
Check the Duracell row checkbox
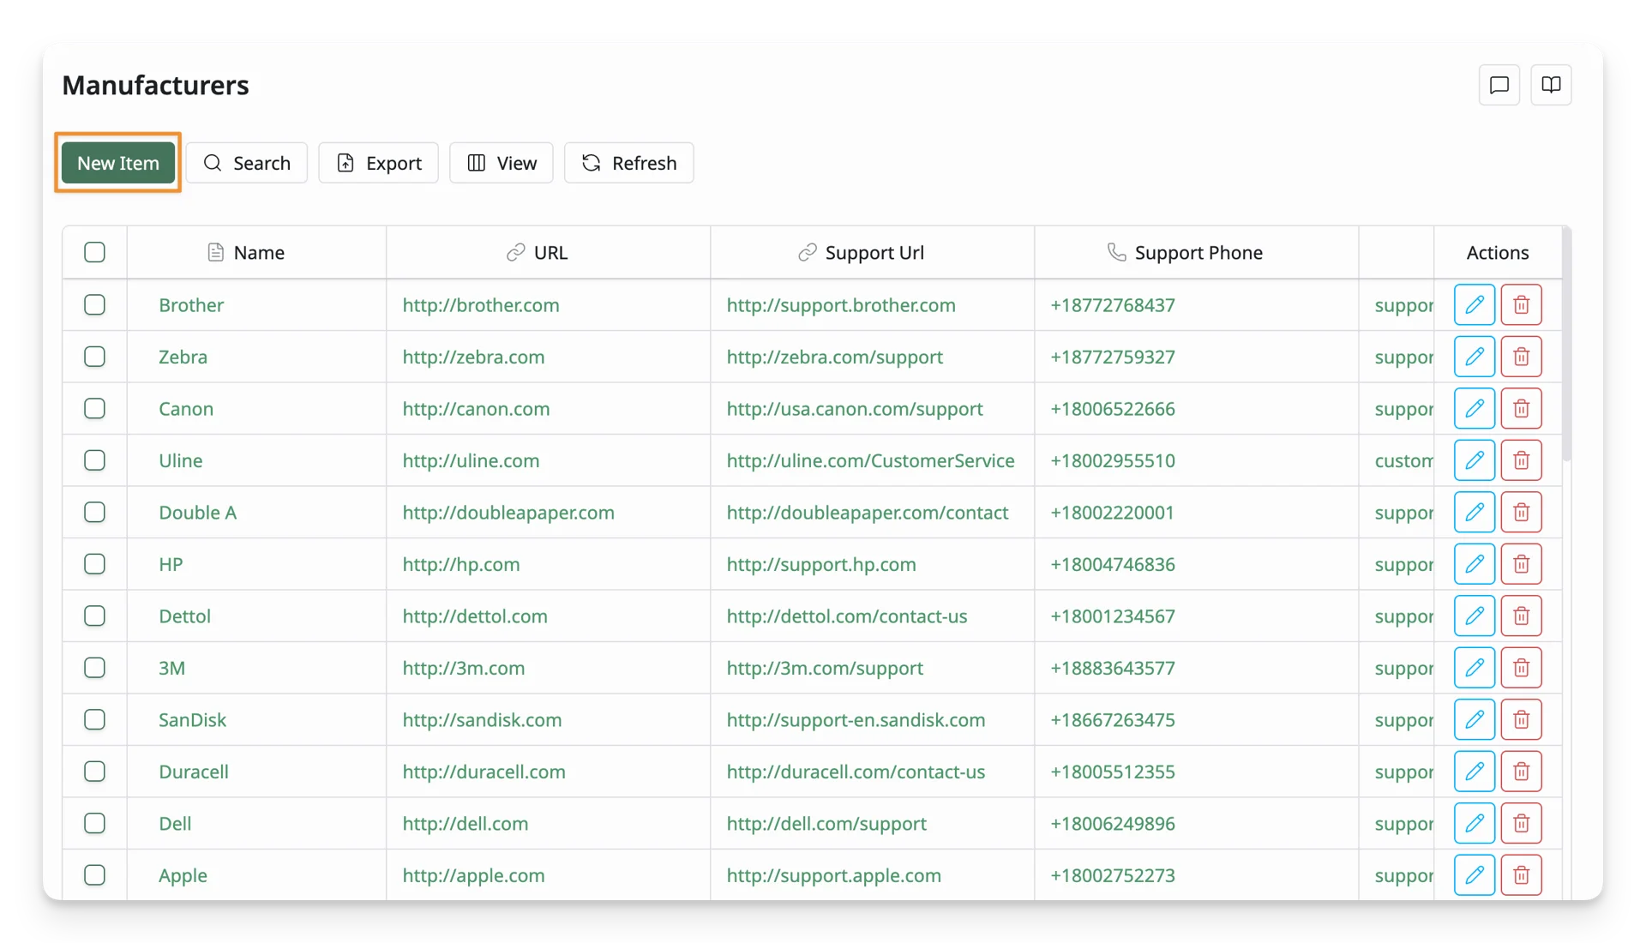coord(94,772)
